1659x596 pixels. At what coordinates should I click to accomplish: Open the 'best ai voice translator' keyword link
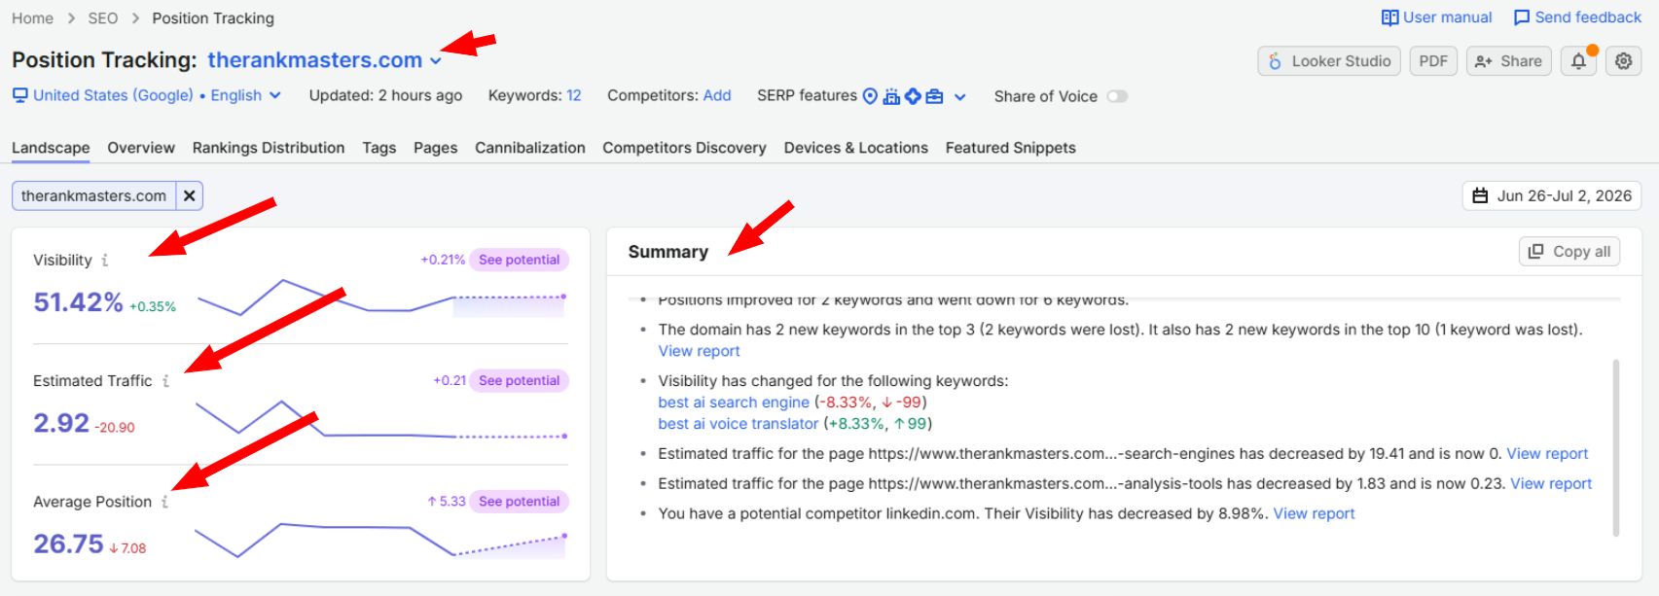tap(739, 424)
